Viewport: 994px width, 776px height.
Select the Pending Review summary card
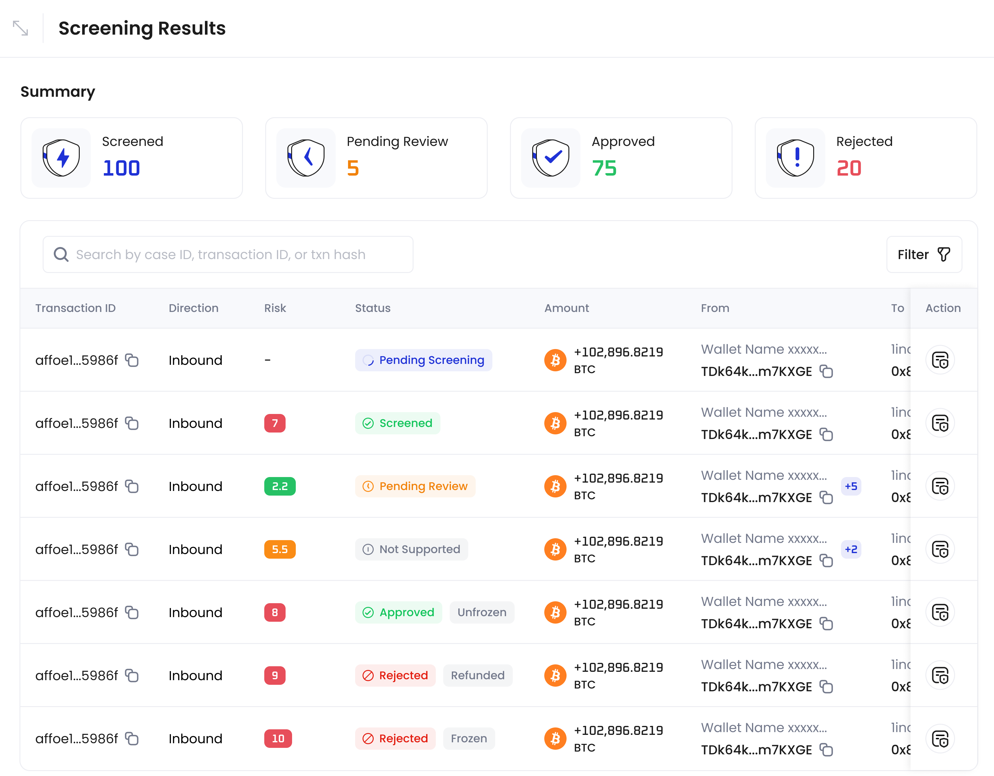click(376, 158)
